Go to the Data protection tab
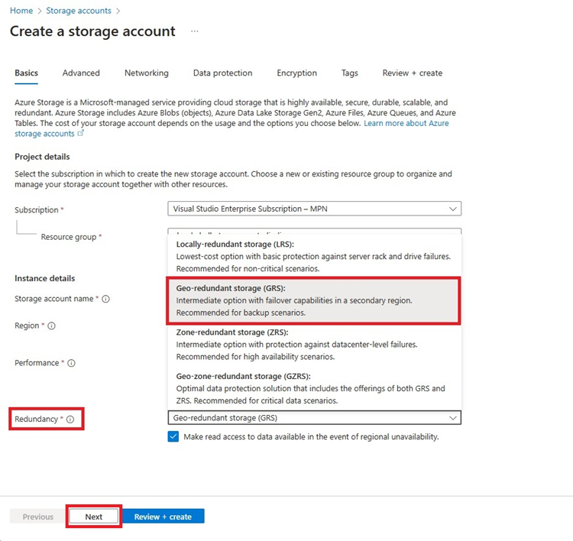Screen dimensions: 573x541 (222, 73)
